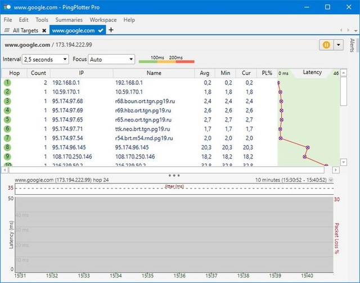Select the green hop 8 circle icon
This screenshot has height=283, width=360.
point(7,147)
